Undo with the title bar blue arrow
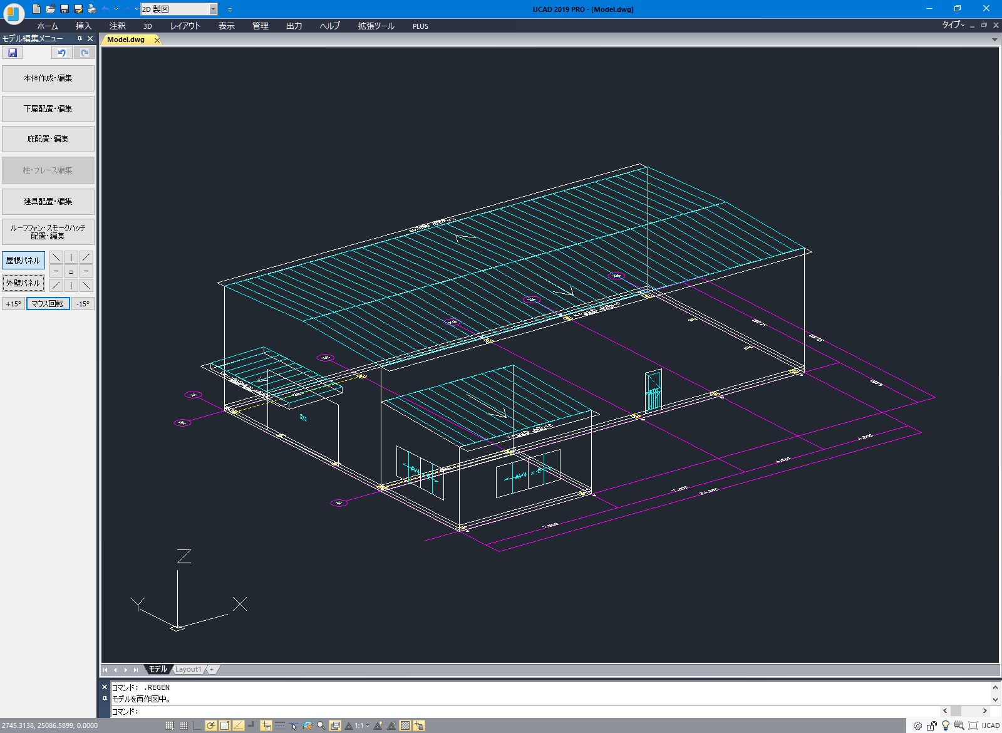 105,9
